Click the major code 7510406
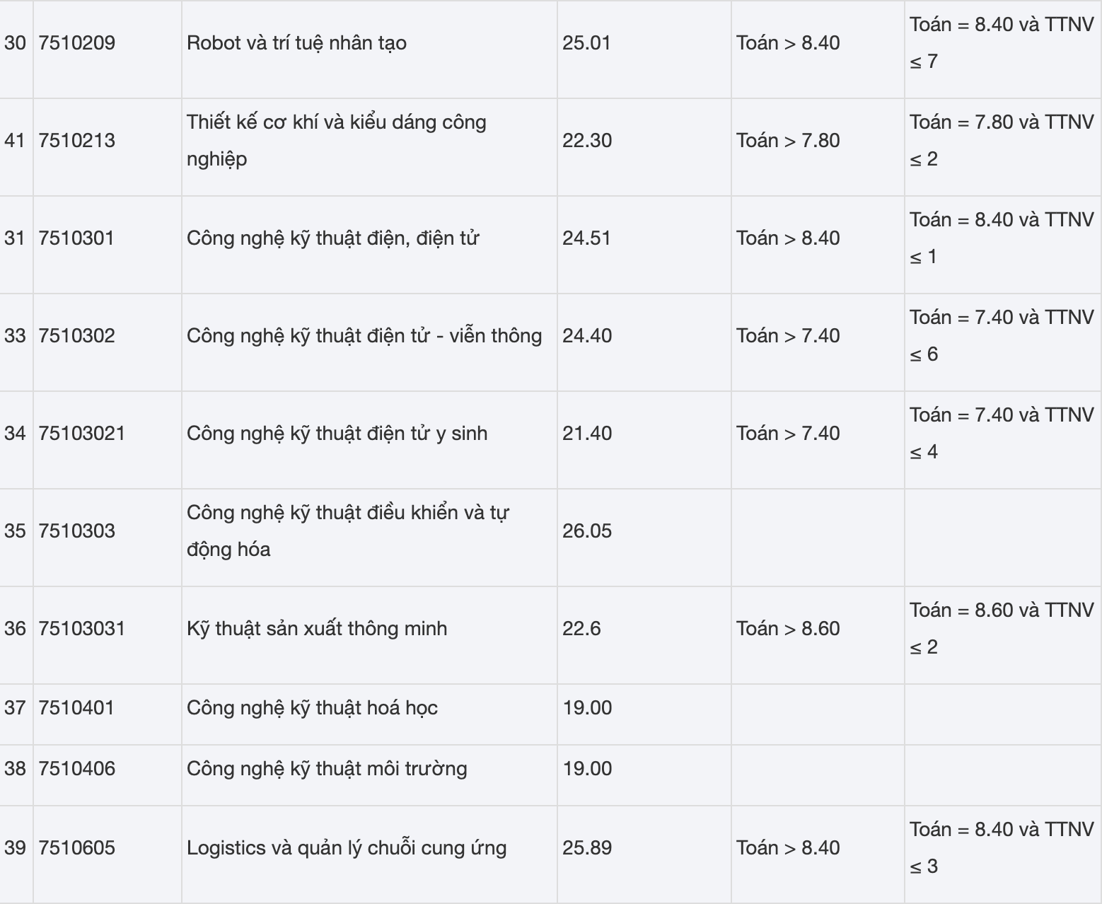This screenshot has height=904, width=1102. coord(77,769)
